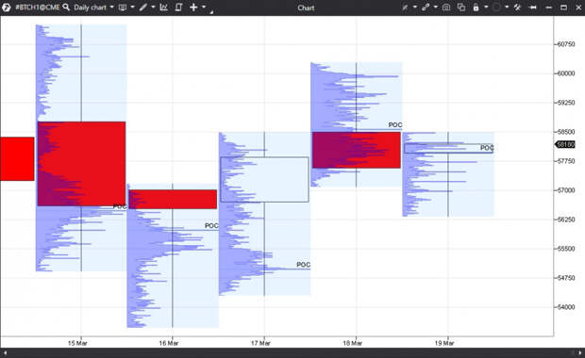Click the Chart window title

pos(306,8)
